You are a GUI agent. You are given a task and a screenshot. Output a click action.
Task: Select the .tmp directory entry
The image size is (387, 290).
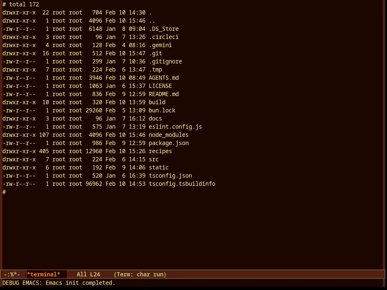(155, 70)
